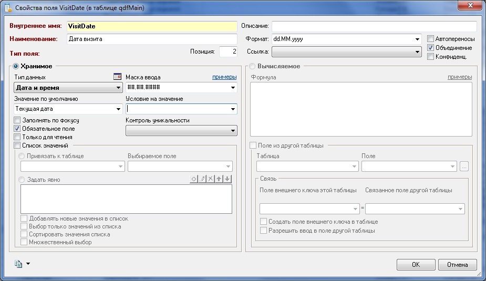Viewport: 486px width, 281px height.
Task: Select the Вычисляемое radio button
Action: pyautogui.click(x=253, y=66)
